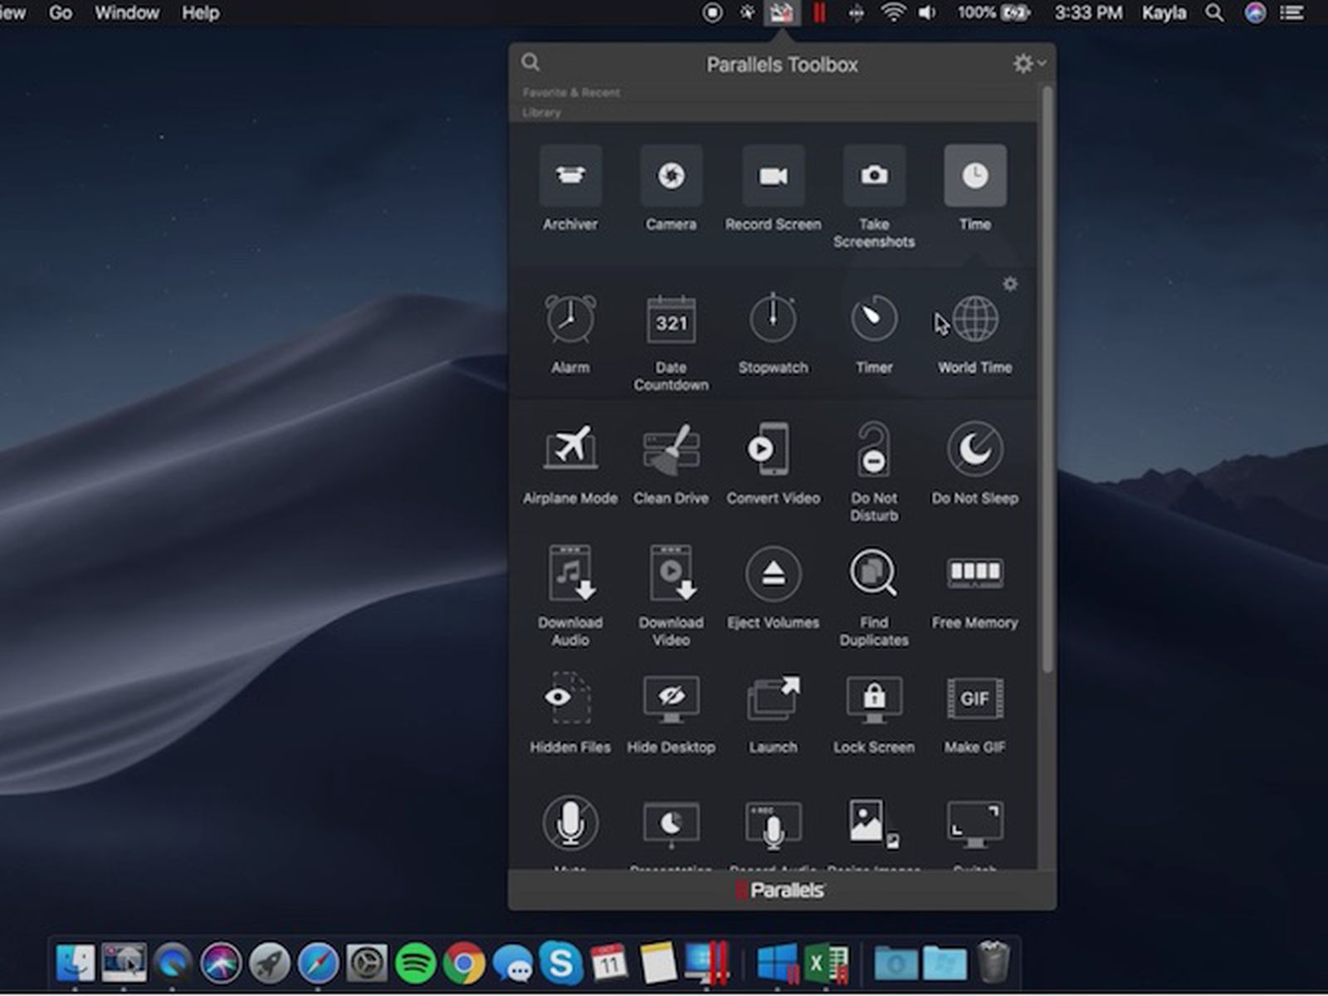
Task: Open the Wi-Fi status menu
Action: (892, 12)
